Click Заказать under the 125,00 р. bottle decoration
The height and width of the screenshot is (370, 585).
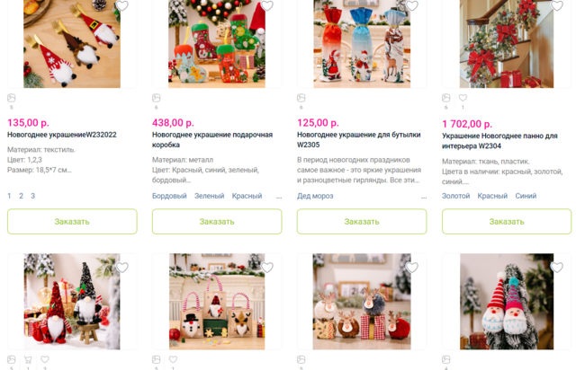tap(362, 222)
